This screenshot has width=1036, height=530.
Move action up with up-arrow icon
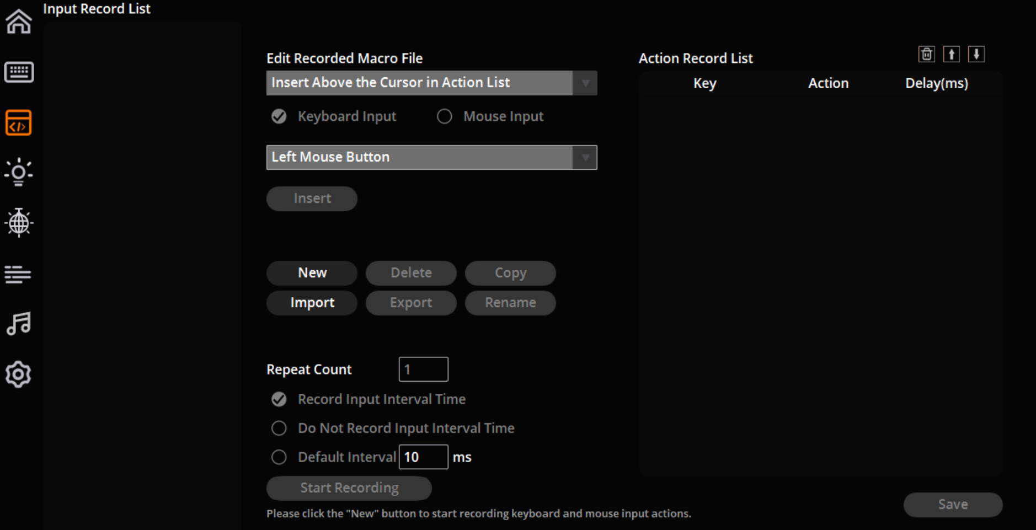951,54
